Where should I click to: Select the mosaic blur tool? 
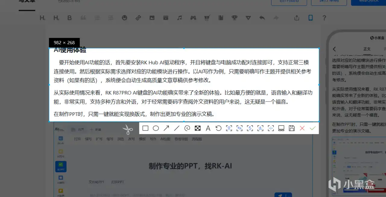tap(198, 128)
